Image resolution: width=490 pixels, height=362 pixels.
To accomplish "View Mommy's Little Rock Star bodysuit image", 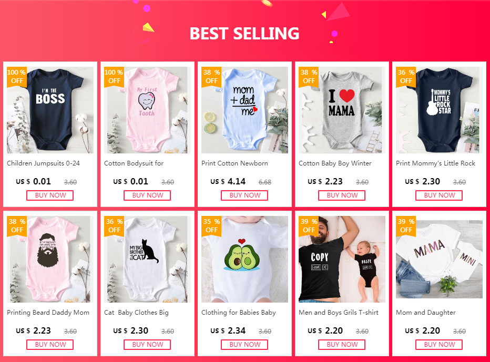I will (439, 110).
